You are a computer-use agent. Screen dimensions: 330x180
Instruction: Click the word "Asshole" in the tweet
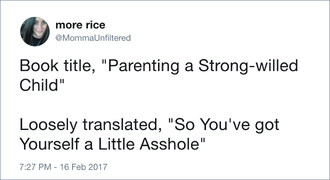tap(169, 144)
